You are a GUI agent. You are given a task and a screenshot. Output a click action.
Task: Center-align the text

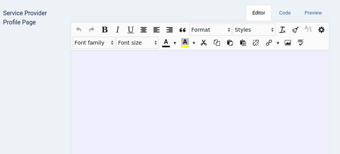[144, 30]
